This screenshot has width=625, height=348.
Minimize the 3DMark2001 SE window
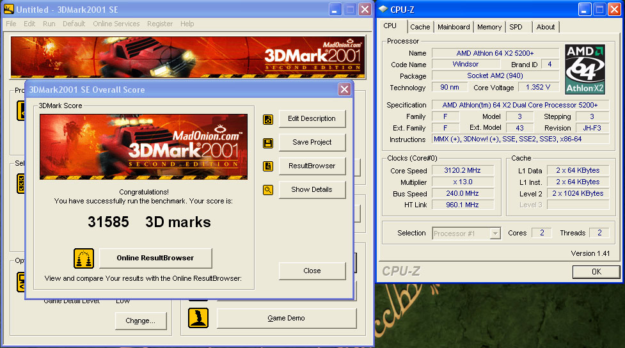pos(335,9)
